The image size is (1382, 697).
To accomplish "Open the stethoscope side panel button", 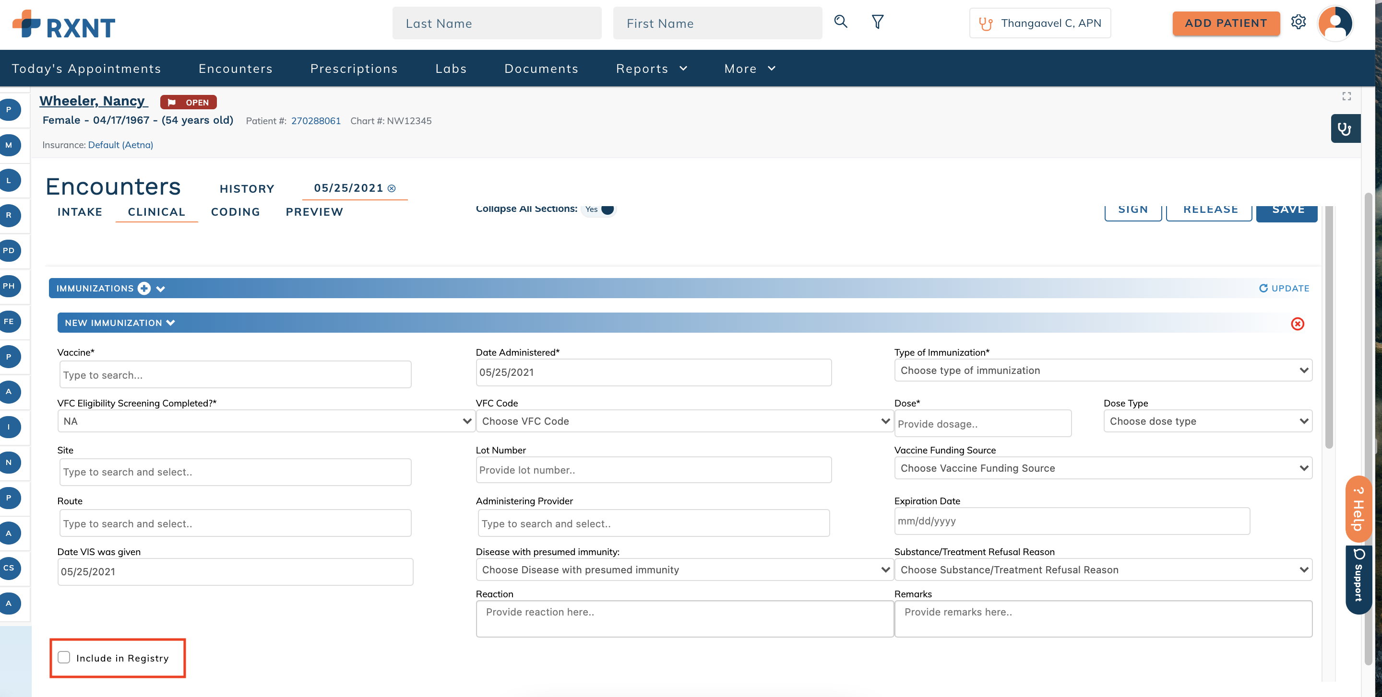I will pos(1345,128).
